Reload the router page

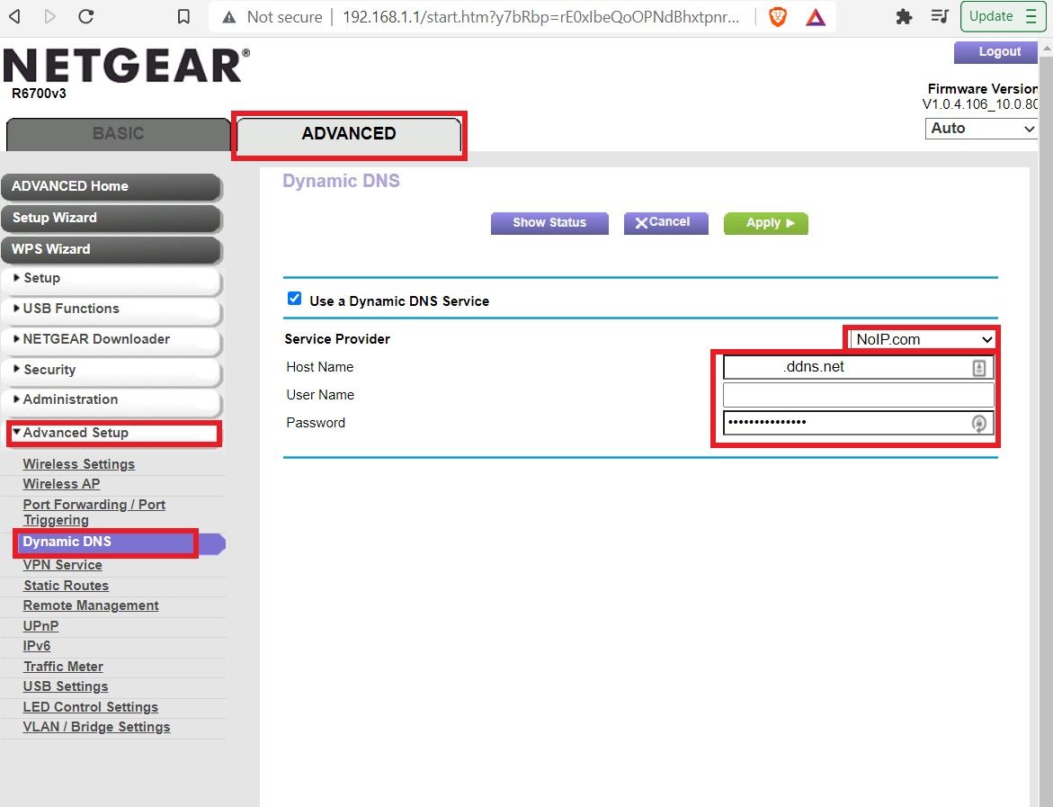(x=86, y=16)
